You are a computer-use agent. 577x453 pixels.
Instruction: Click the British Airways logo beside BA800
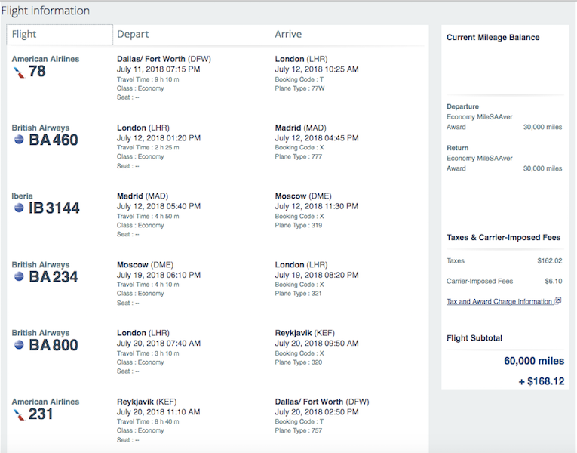pos(19,345)
